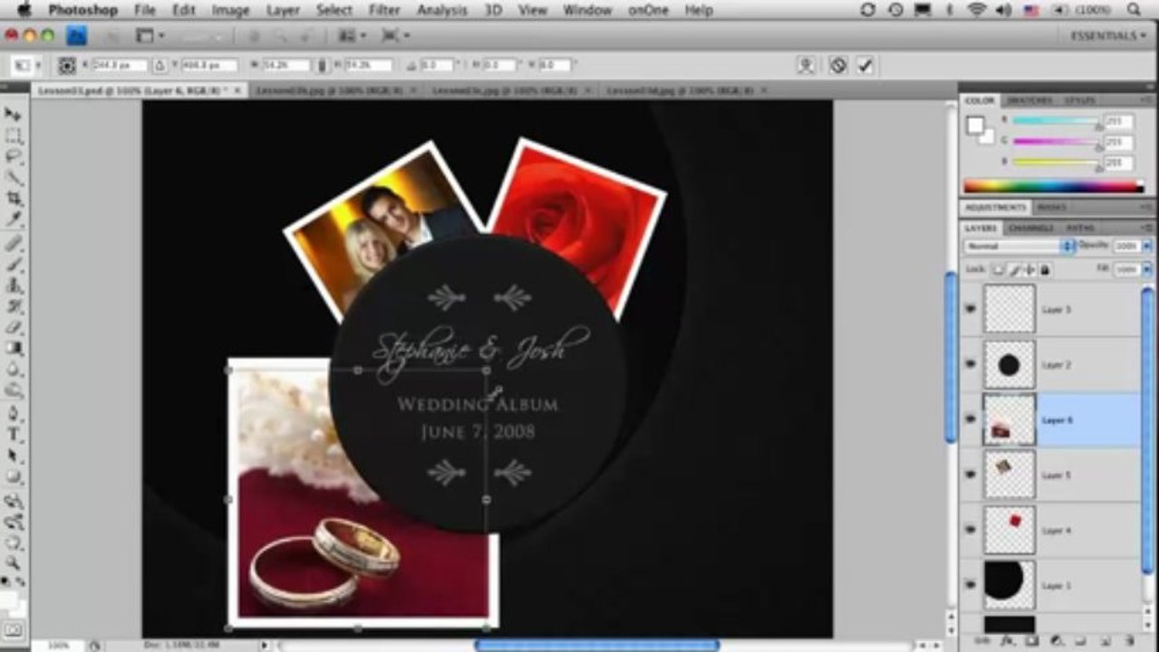Hide Layer 4 using eye icon
Image resolution: width=1159 pixels, height=652 pixels.
click(x=971, y=530)
